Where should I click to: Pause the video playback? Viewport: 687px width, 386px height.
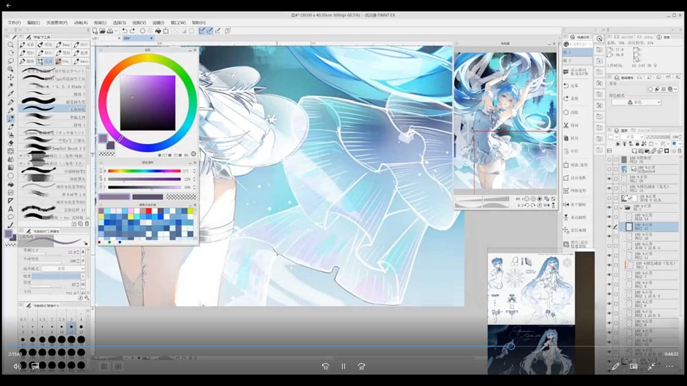343,367
